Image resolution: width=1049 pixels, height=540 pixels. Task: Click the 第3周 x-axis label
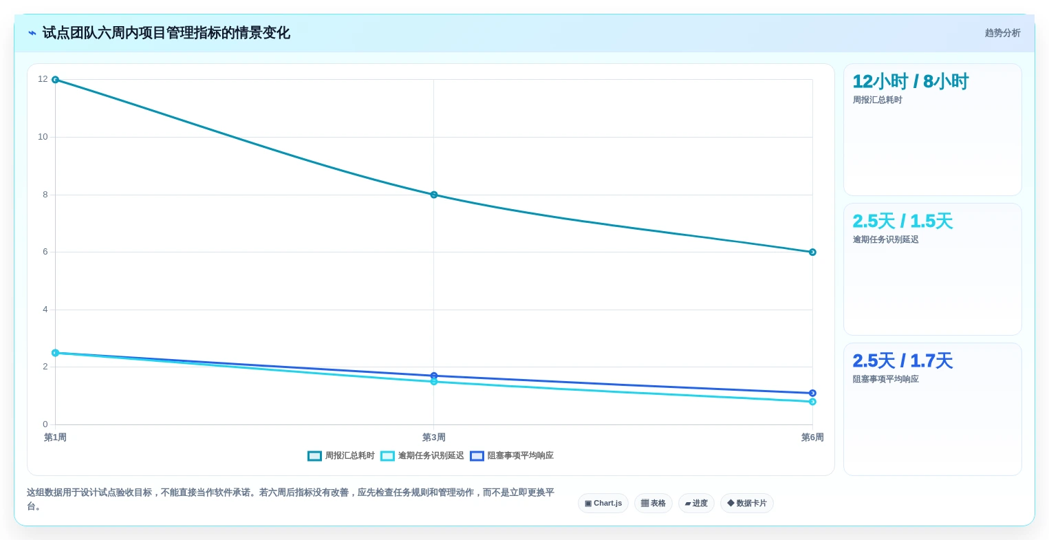[x=434, y=438]
